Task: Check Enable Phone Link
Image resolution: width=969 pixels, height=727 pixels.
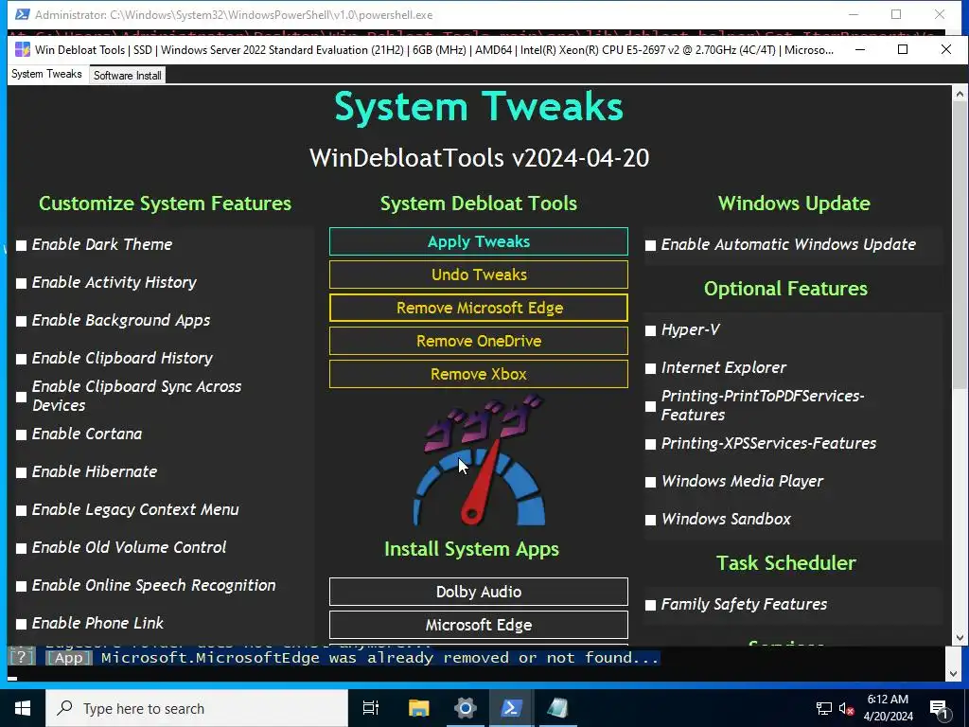Action: point(21,623)
